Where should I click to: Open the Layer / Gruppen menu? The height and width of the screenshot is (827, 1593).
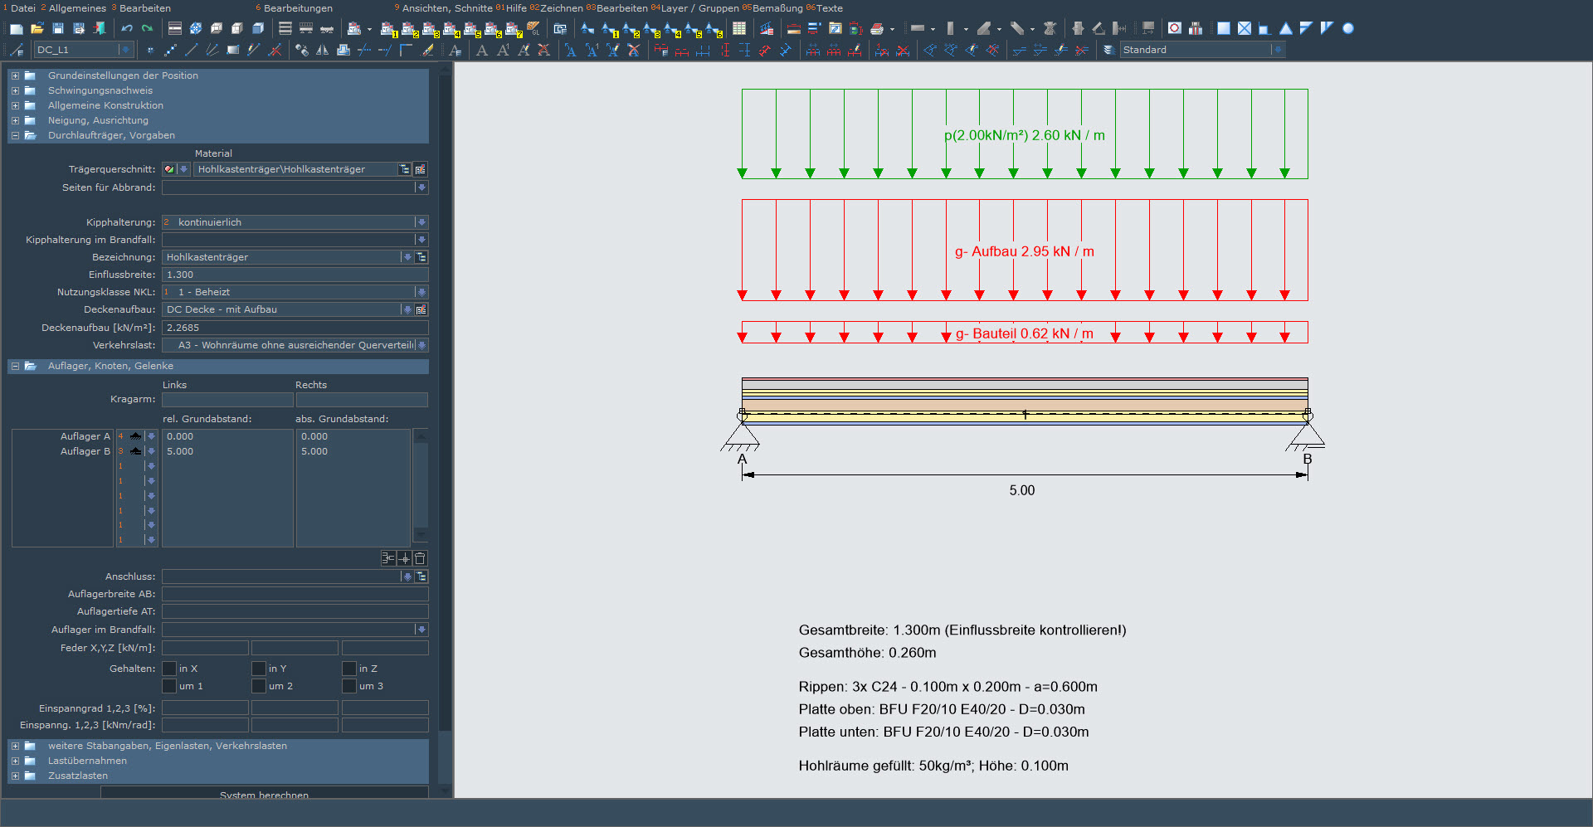click(x=699, y=8)
